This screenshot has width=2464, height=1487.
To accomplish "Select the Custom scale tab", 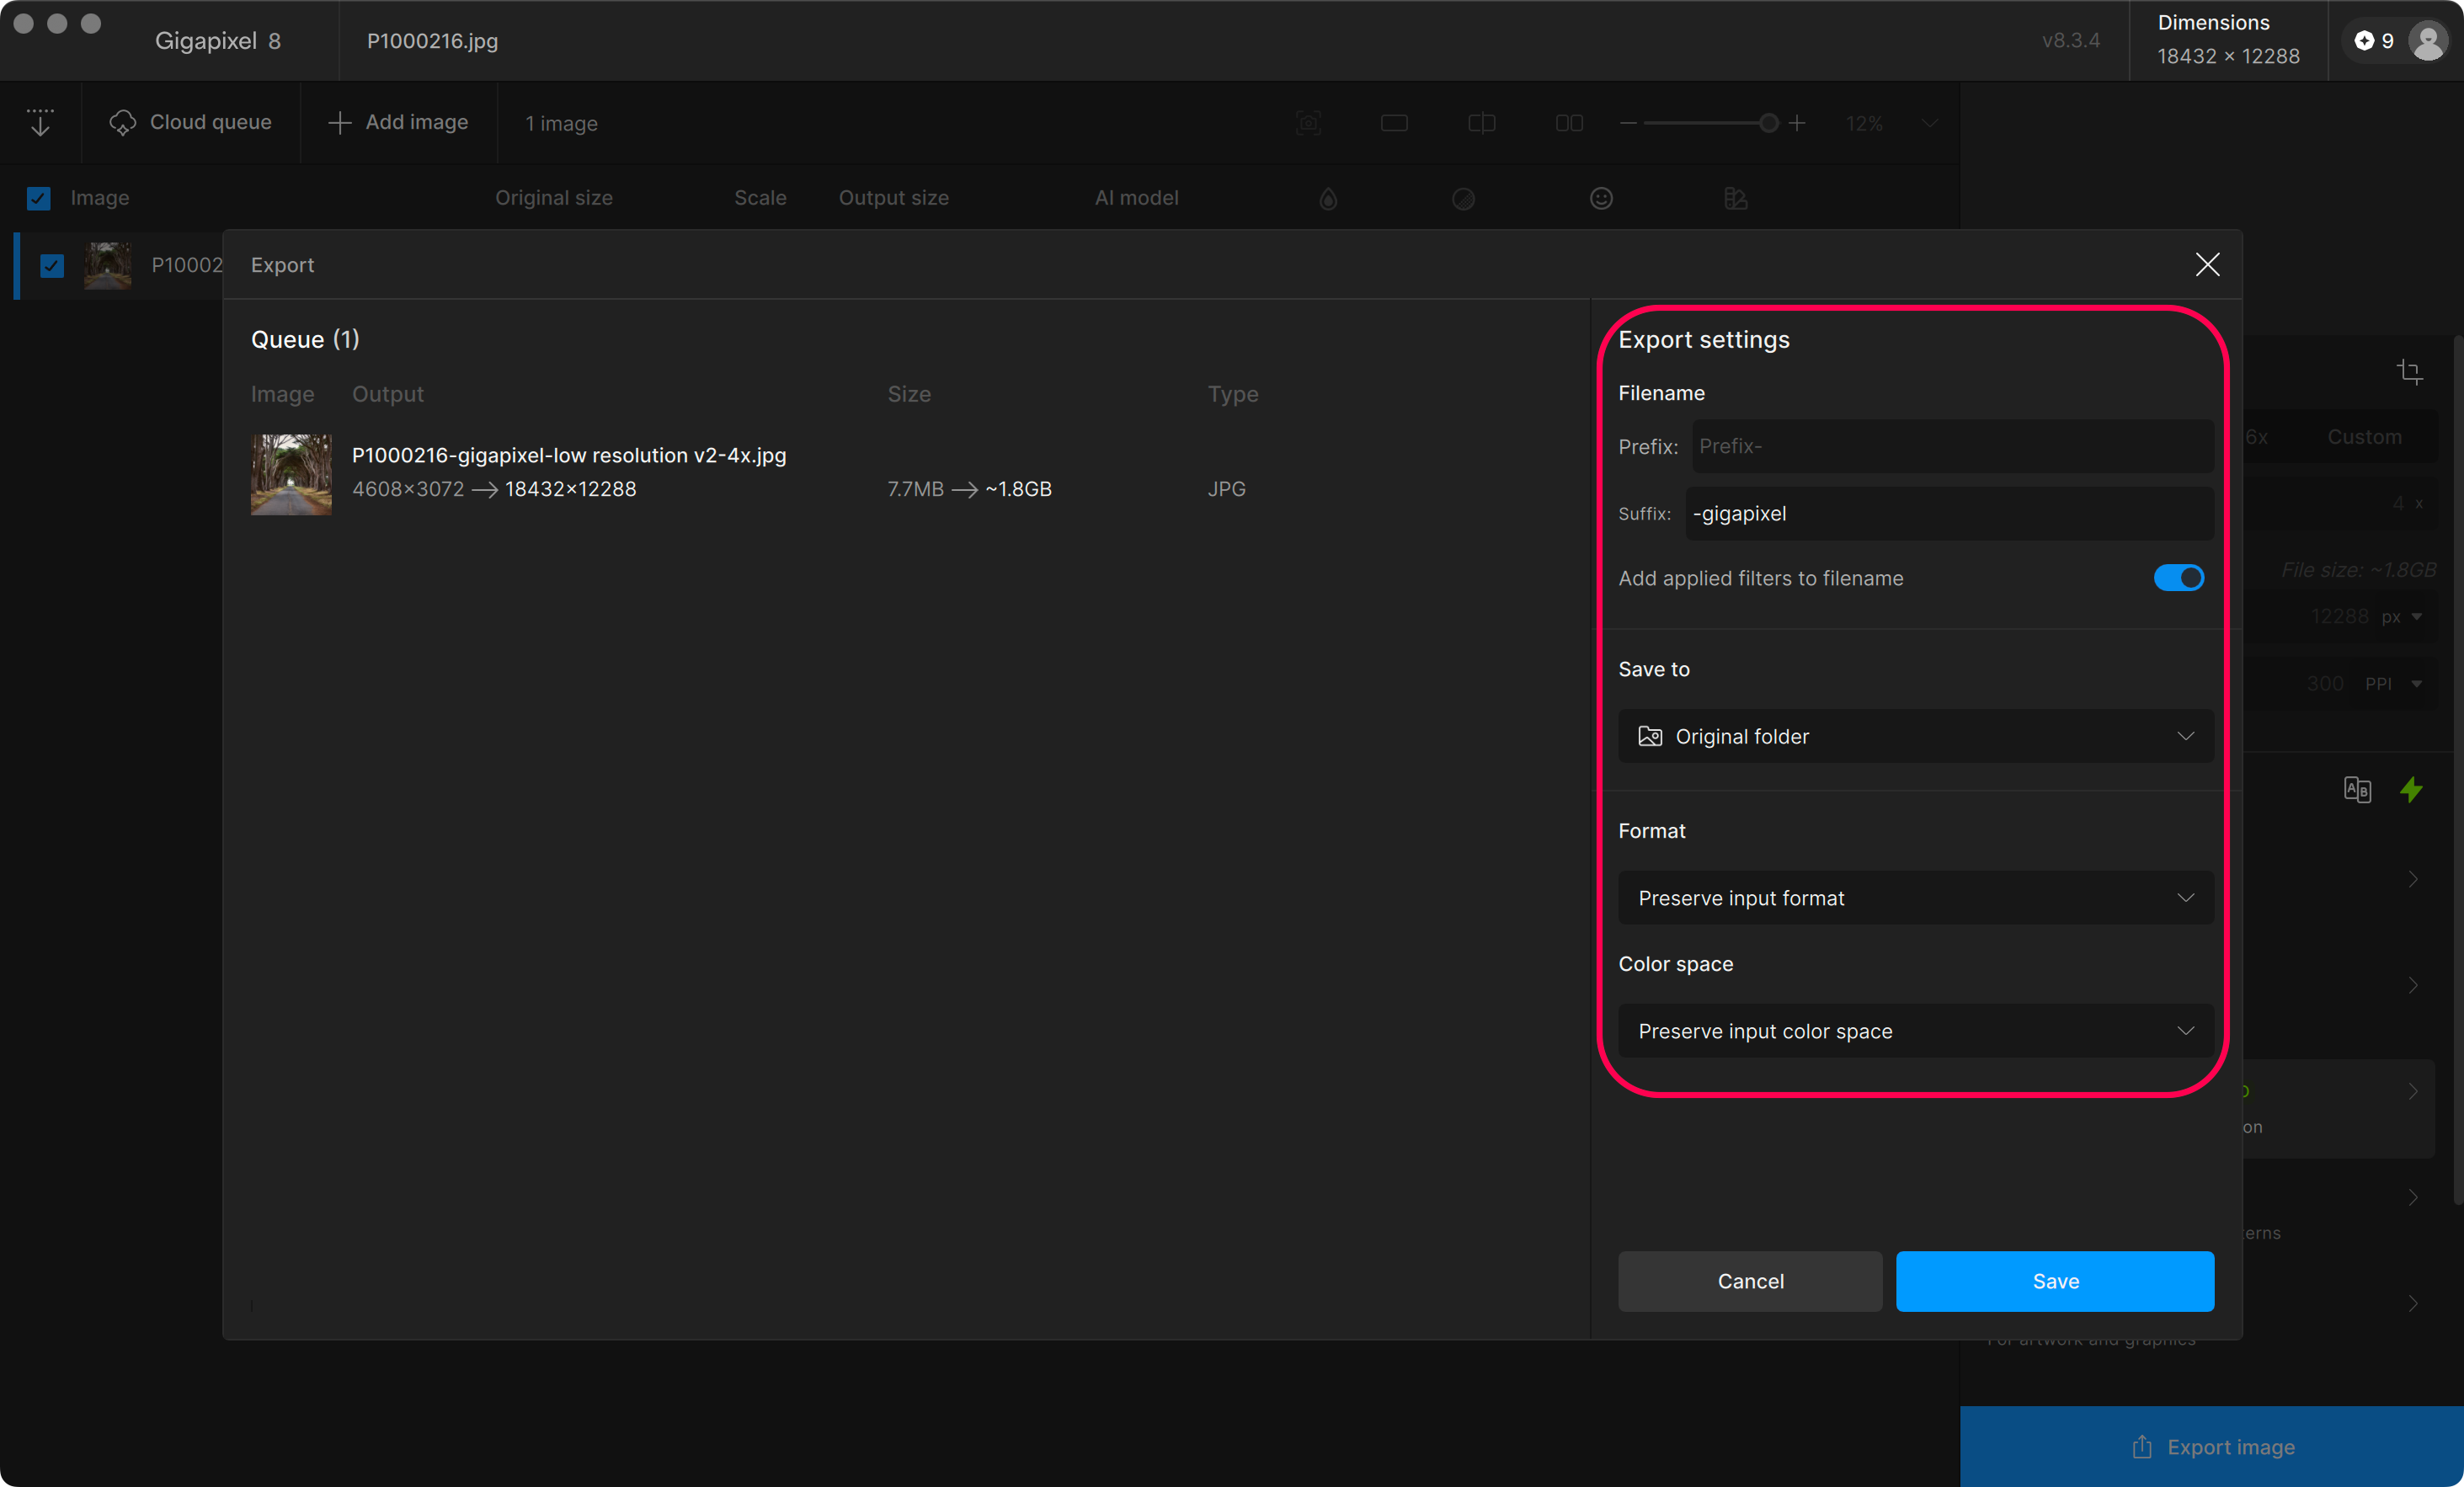I will (2363, 437).
